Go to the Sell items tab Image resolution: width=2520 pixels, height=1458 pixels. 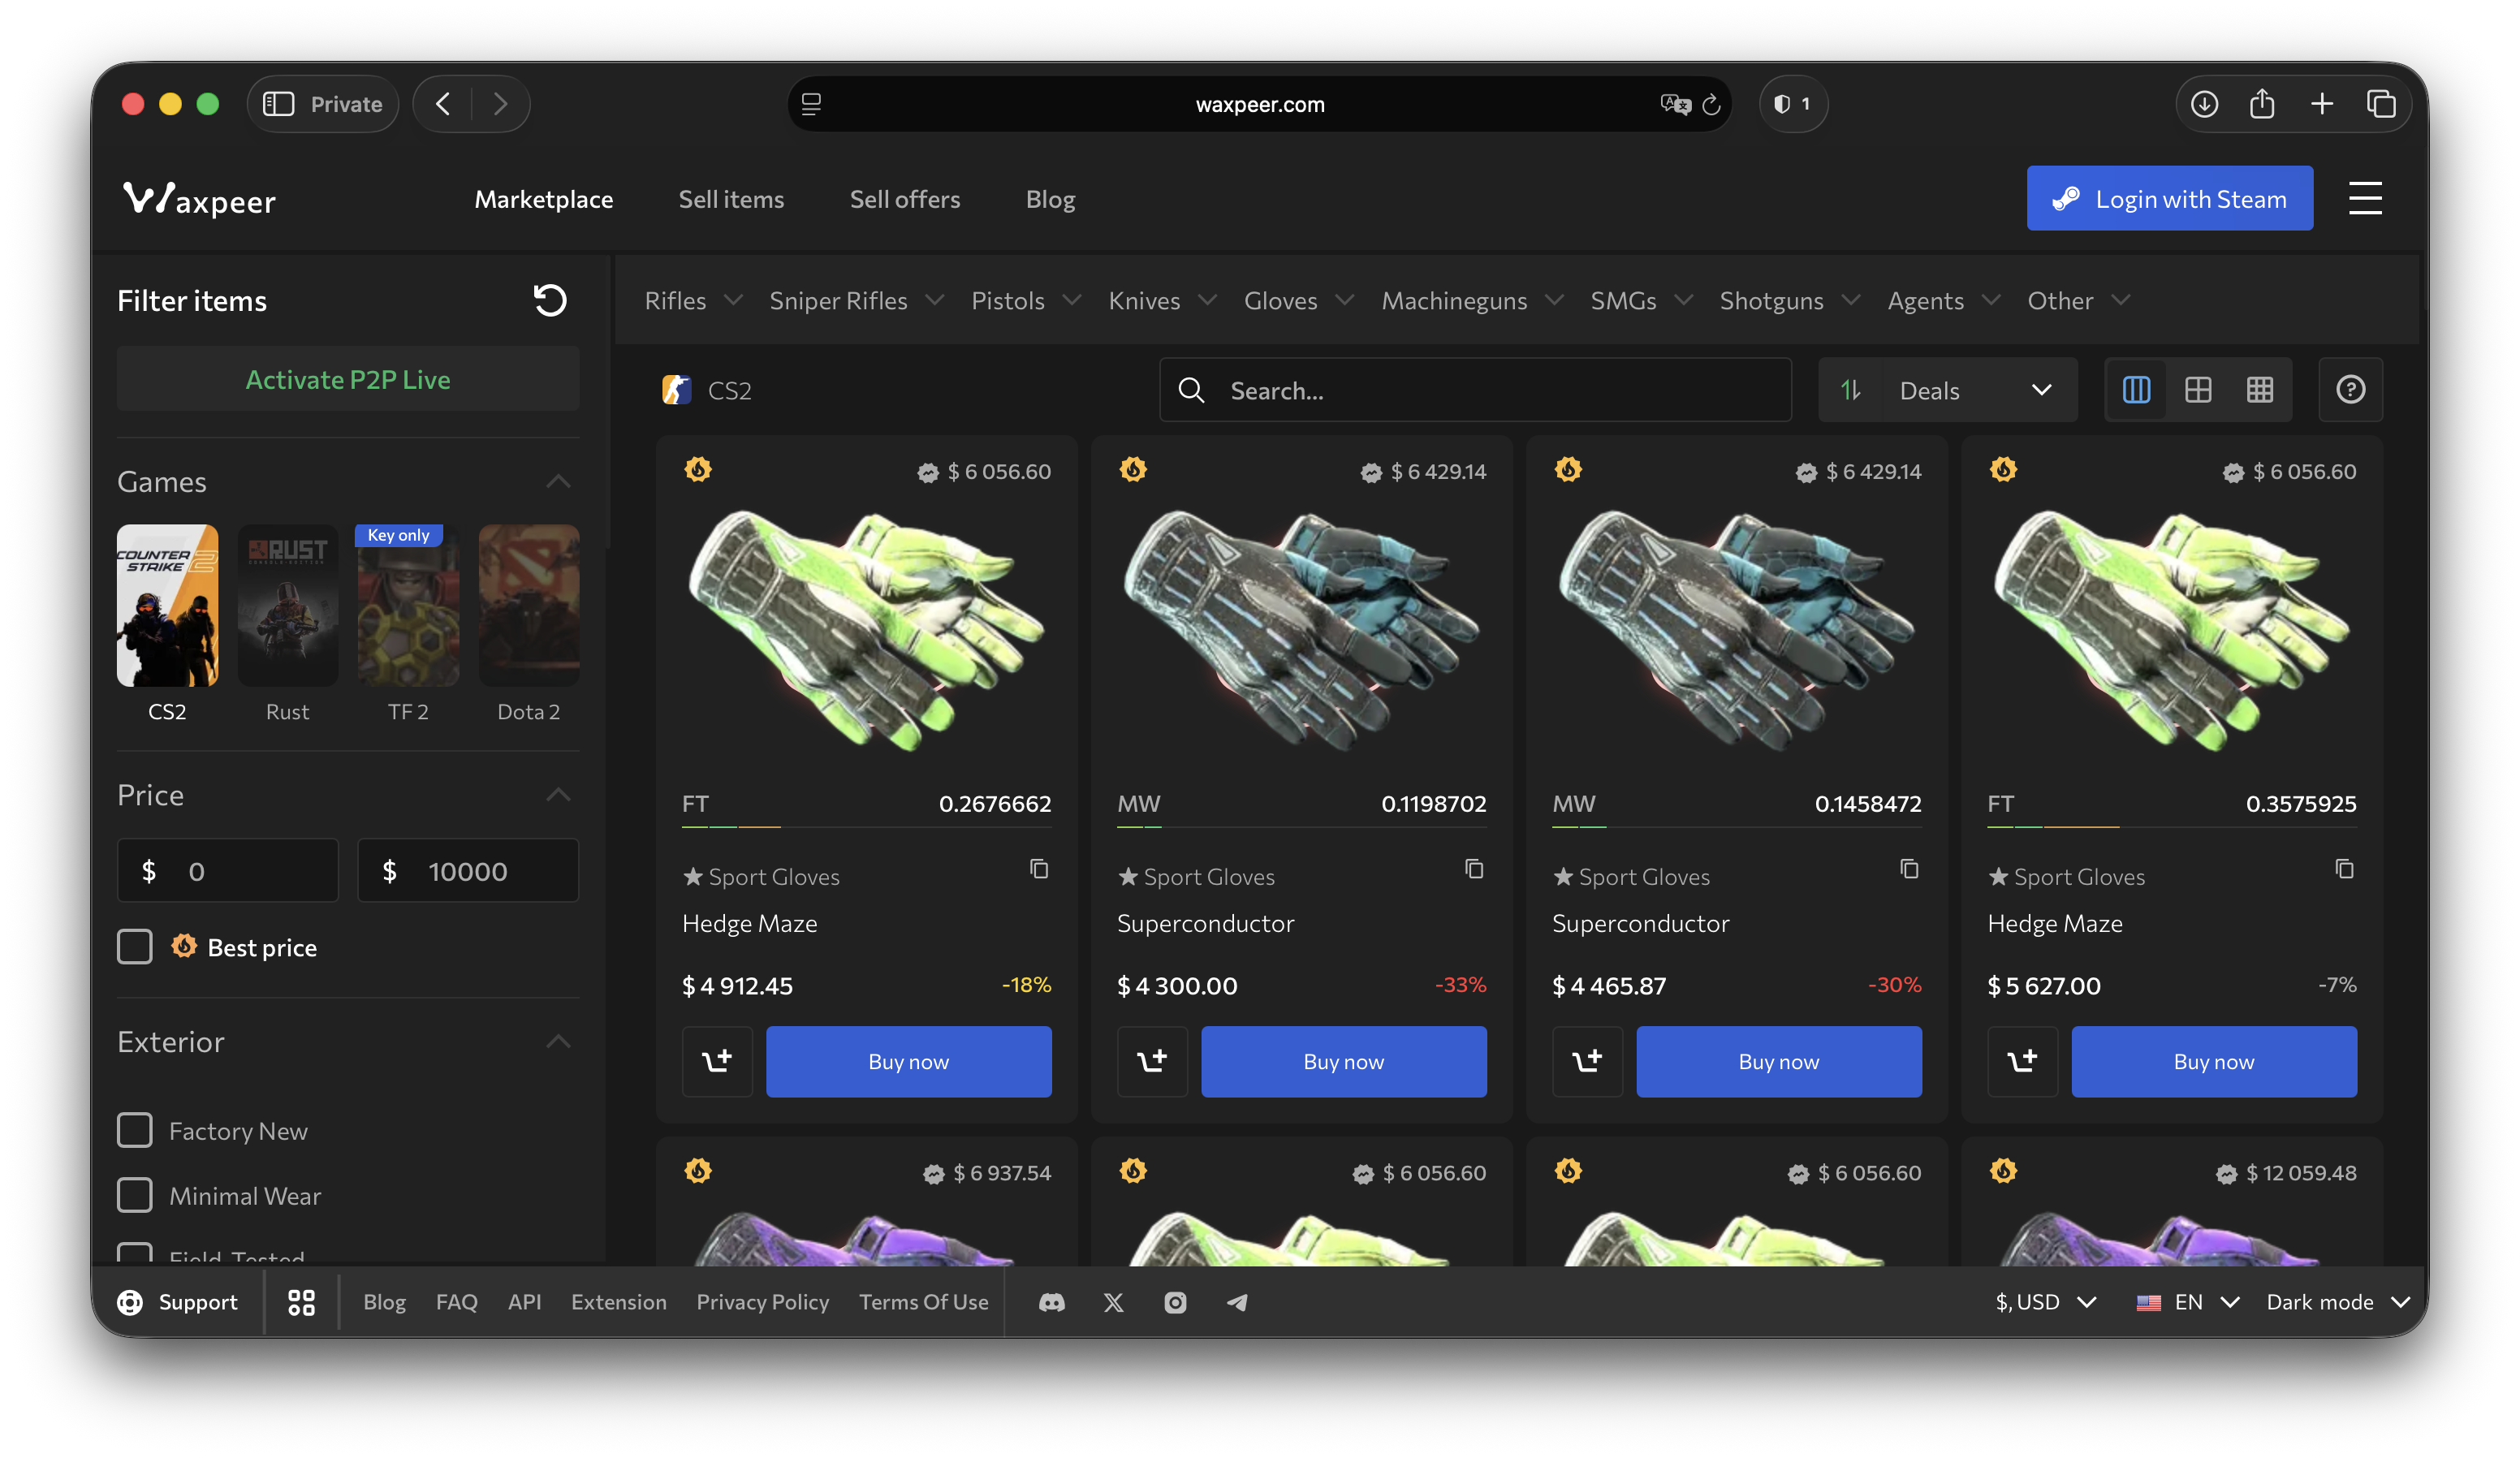[731, 199]
